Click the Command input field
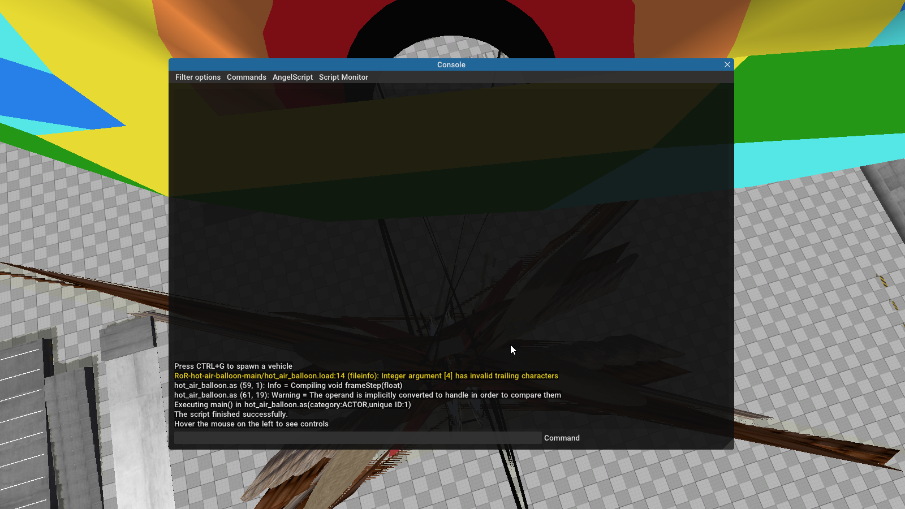Viewport: 905px width, 509px height. pyautogui.click(x=357, y=438)
